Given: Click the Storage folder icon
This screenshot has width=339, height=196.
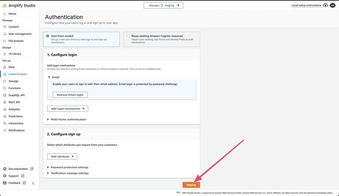Looking at the screenshot, I should (5, 81).
